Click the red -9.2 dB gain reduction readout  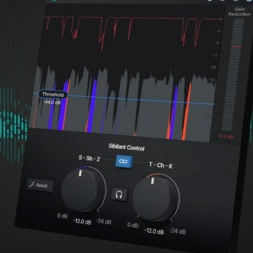[225, 136]
